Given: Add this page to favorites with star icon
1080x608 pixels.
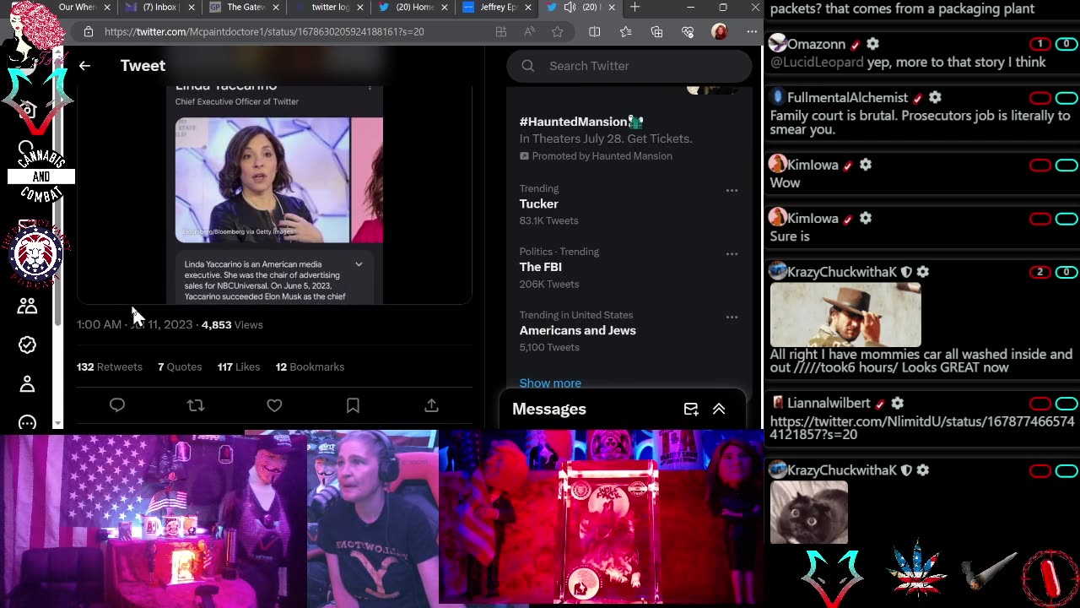Looking at the screenshot, I should pos(558,31).
